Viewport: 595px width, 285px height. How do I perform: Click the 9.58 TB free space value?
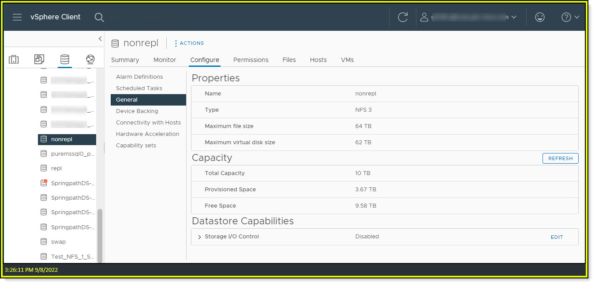click(366, 206)
